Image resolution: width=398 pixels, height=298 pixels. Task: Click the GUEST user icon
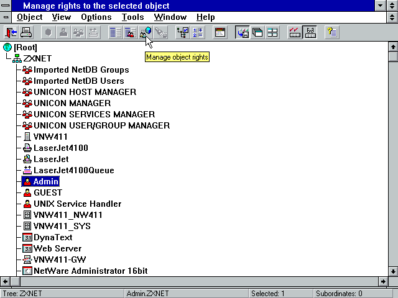pyautogui.click(x=27, y=192)
